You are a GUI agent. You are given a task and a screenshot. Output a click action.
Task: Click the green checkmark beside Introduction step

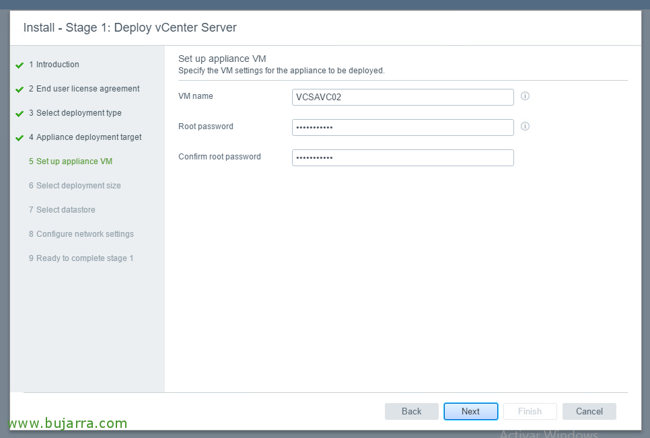(20, 65)
